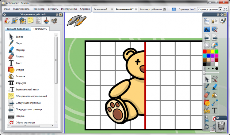This screenshot has width=230, height=135.
Task: Close the active Безымянный * tab
Action: [136, 9]
